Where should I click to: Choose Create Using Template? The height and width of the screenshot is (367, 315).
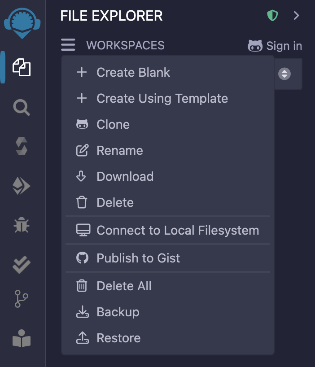point(162,99)
